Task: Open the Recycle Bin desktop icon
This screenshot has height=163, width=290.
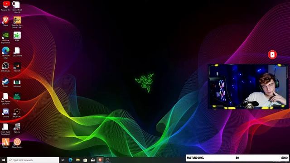Action: coord(6,6)
